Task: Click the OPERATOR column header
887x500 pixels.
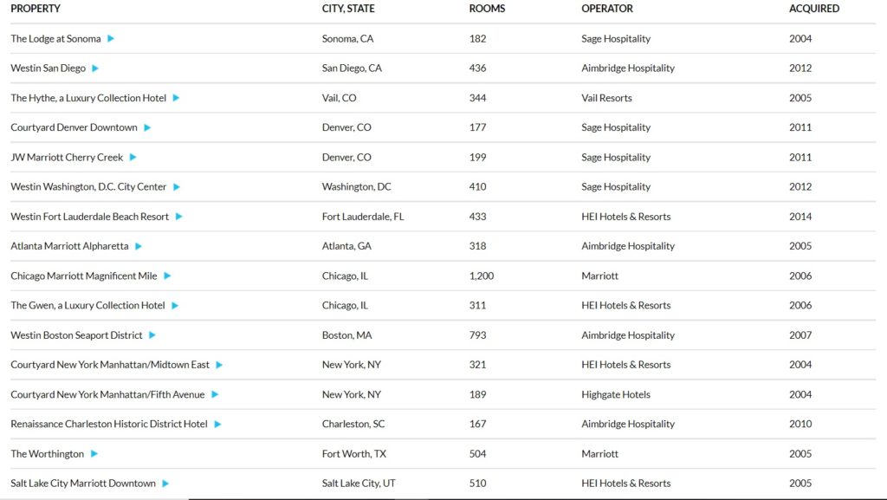Action: pos(607,9)
